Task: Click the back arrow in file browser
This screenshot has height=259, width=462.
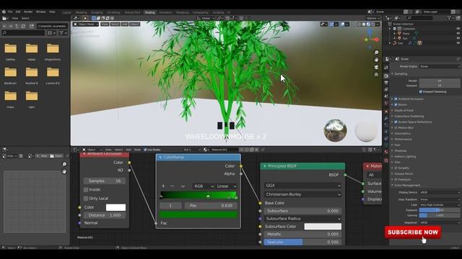Action: point(4,26)
